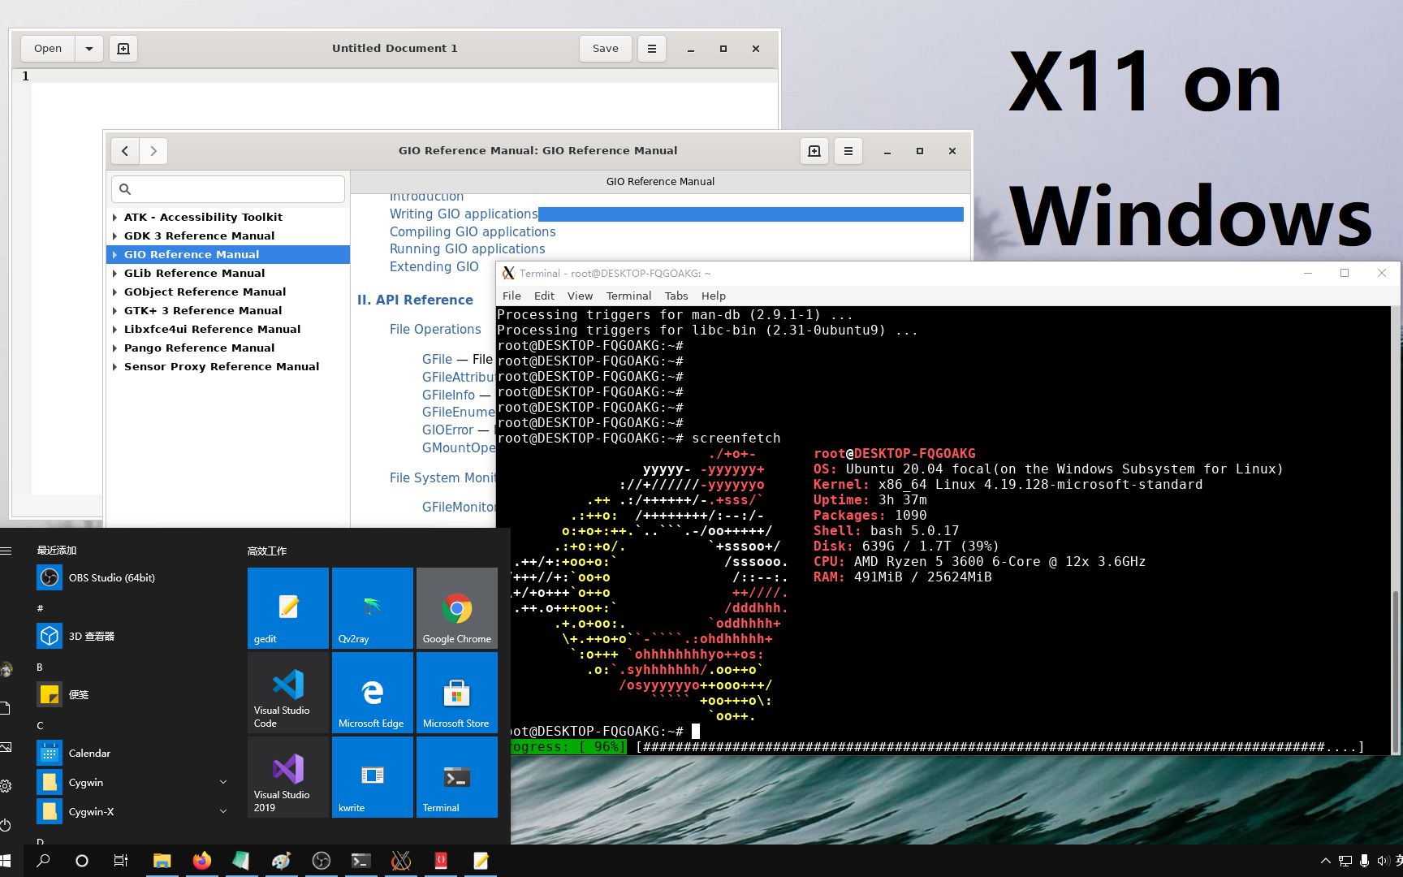Open Start menu Settings gear

pyautogui.click(x=6, y=786)
